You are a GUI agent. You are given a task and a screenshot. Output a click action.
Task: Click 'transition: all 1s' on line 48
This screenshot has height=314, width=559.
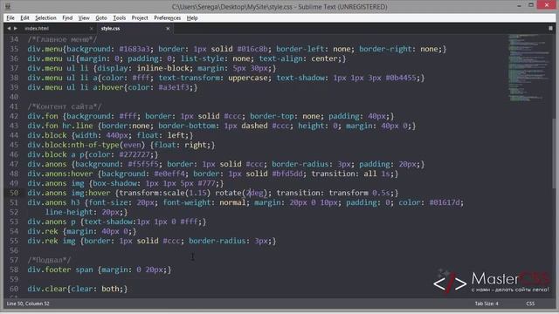(350, 174)
